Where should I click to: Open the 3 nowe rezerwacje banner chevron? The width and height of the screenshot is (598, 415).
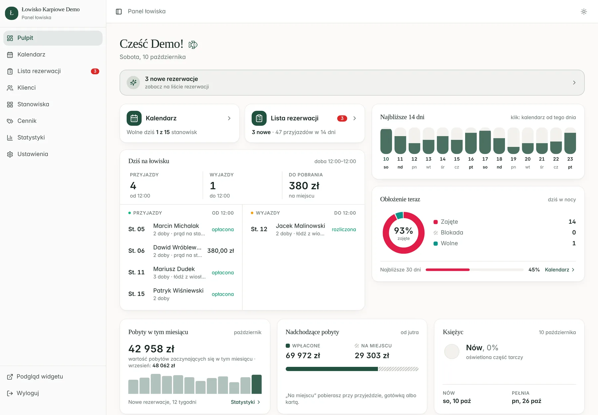tap(574, 83)
